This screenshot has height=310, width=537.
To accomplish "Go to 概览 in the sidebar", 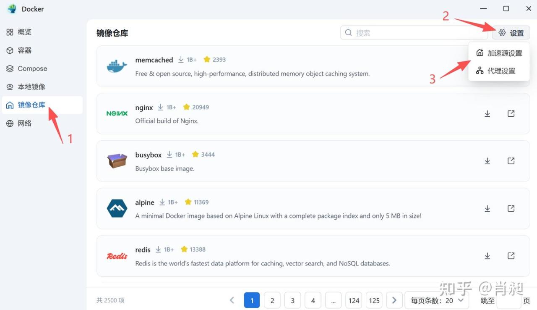I will (24, 32).
